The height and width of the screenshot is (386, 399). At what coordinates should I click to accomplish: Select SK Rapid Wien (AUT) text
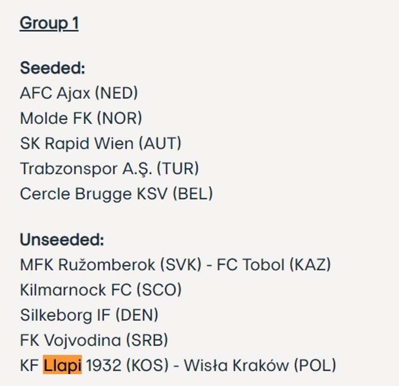pos(101,144)
